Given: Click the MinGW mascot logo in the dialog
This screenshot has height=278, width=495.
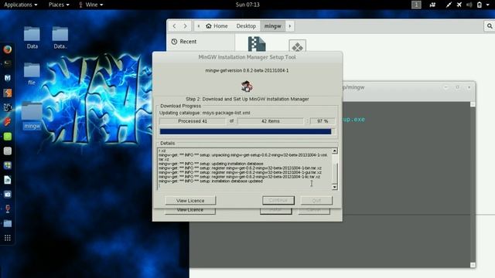Looking at the screenshot, I should point(247,86).
